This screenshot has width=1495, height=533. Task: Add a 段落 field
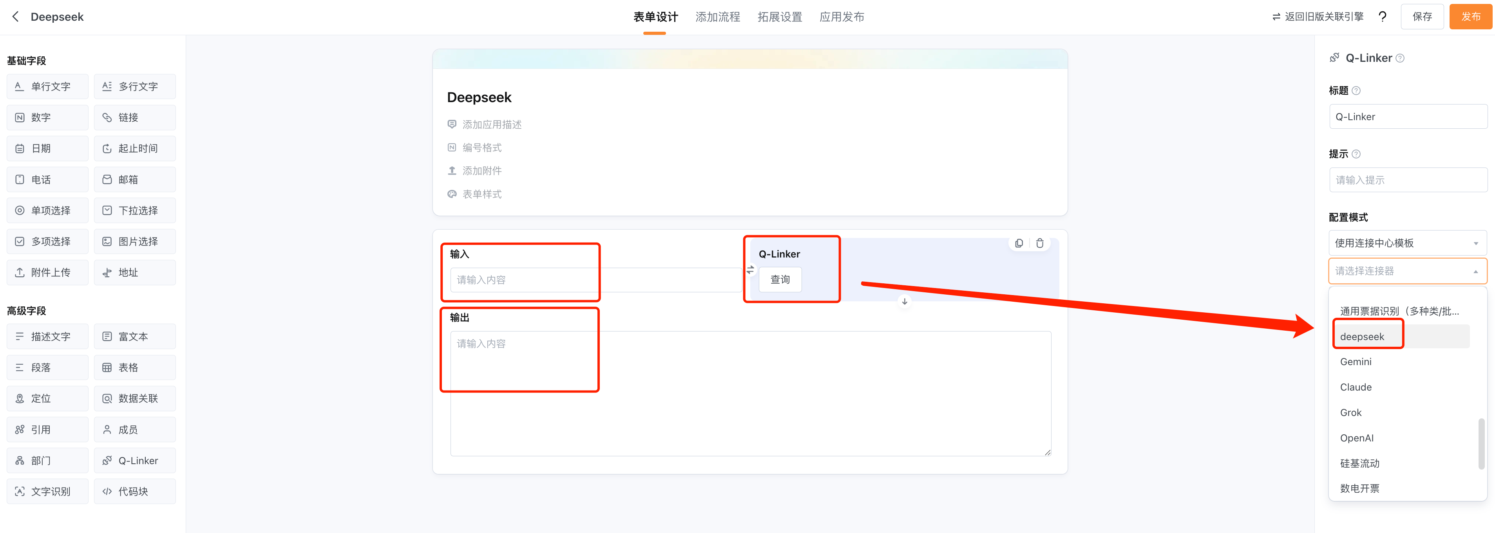click(x=47, y=368)
